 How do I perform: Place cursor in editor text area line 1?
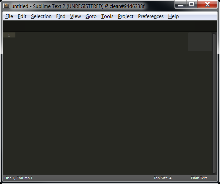[x=102, y=35]
